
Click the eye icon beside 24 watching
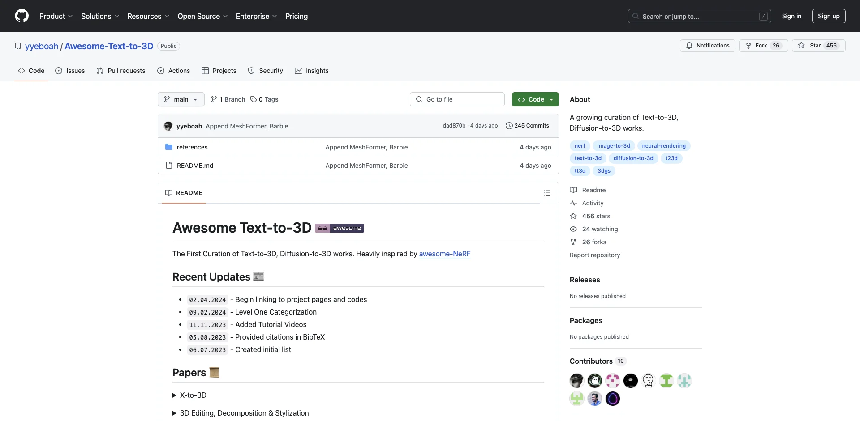[x=573, y=229]
